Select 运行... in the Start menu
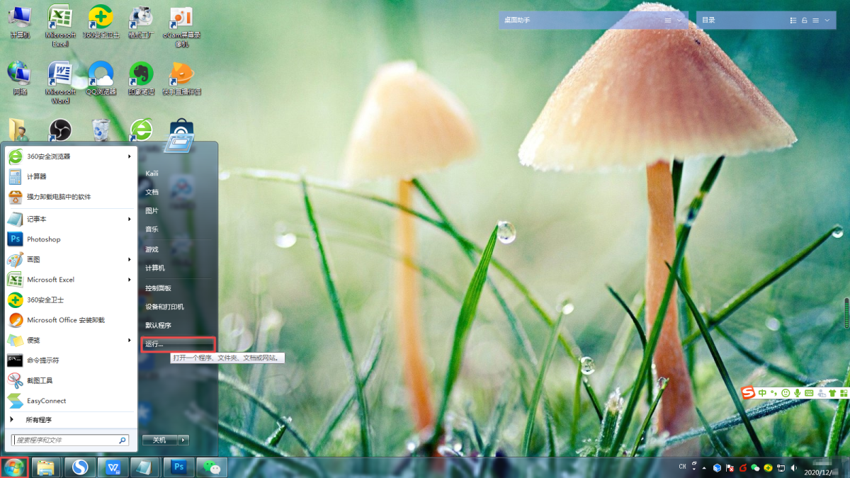 pyautogui.click(x=177, y=344)
